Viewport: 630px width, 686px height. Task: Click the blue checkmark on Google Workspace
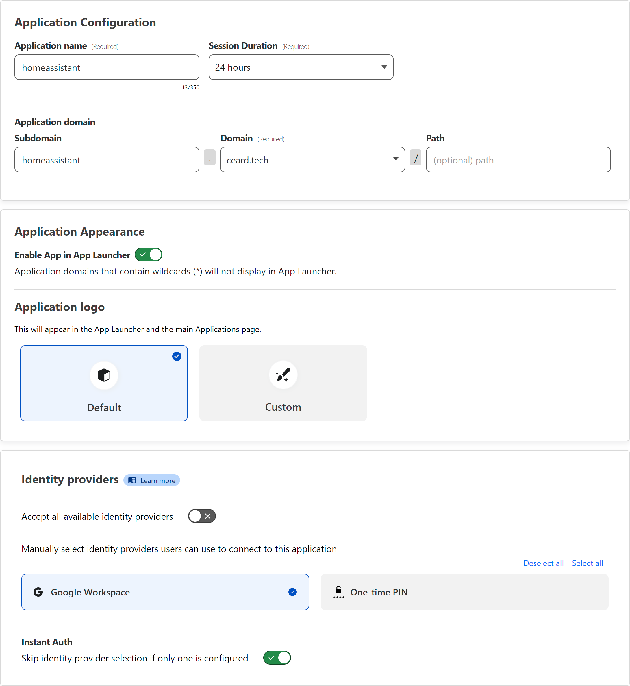(292, 592)
